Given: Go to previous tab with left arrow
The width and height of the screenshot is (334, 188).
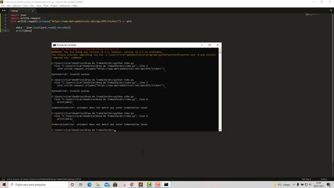Looking at the screenshot, I should [x=3, y=10].
